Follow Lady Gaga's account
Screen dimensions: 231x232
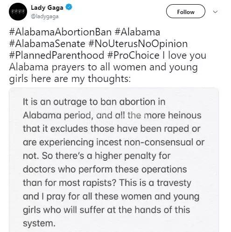click(186, 11)
